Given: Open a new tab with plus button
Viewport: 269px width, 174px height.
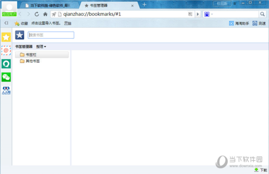Looking at the screenshot, I should (x=144, y=4).
